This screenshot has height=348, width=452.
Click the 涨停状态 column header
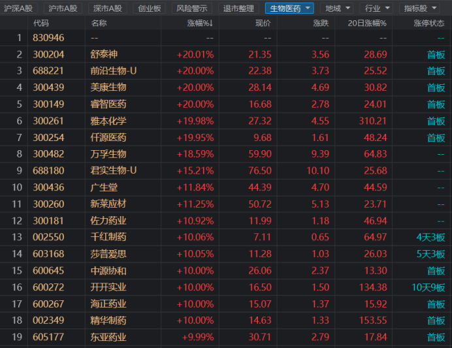(429, 23)
